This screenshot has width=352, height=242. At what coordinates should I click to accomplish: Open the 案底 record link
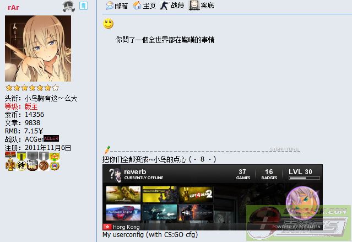pos(202,6)
